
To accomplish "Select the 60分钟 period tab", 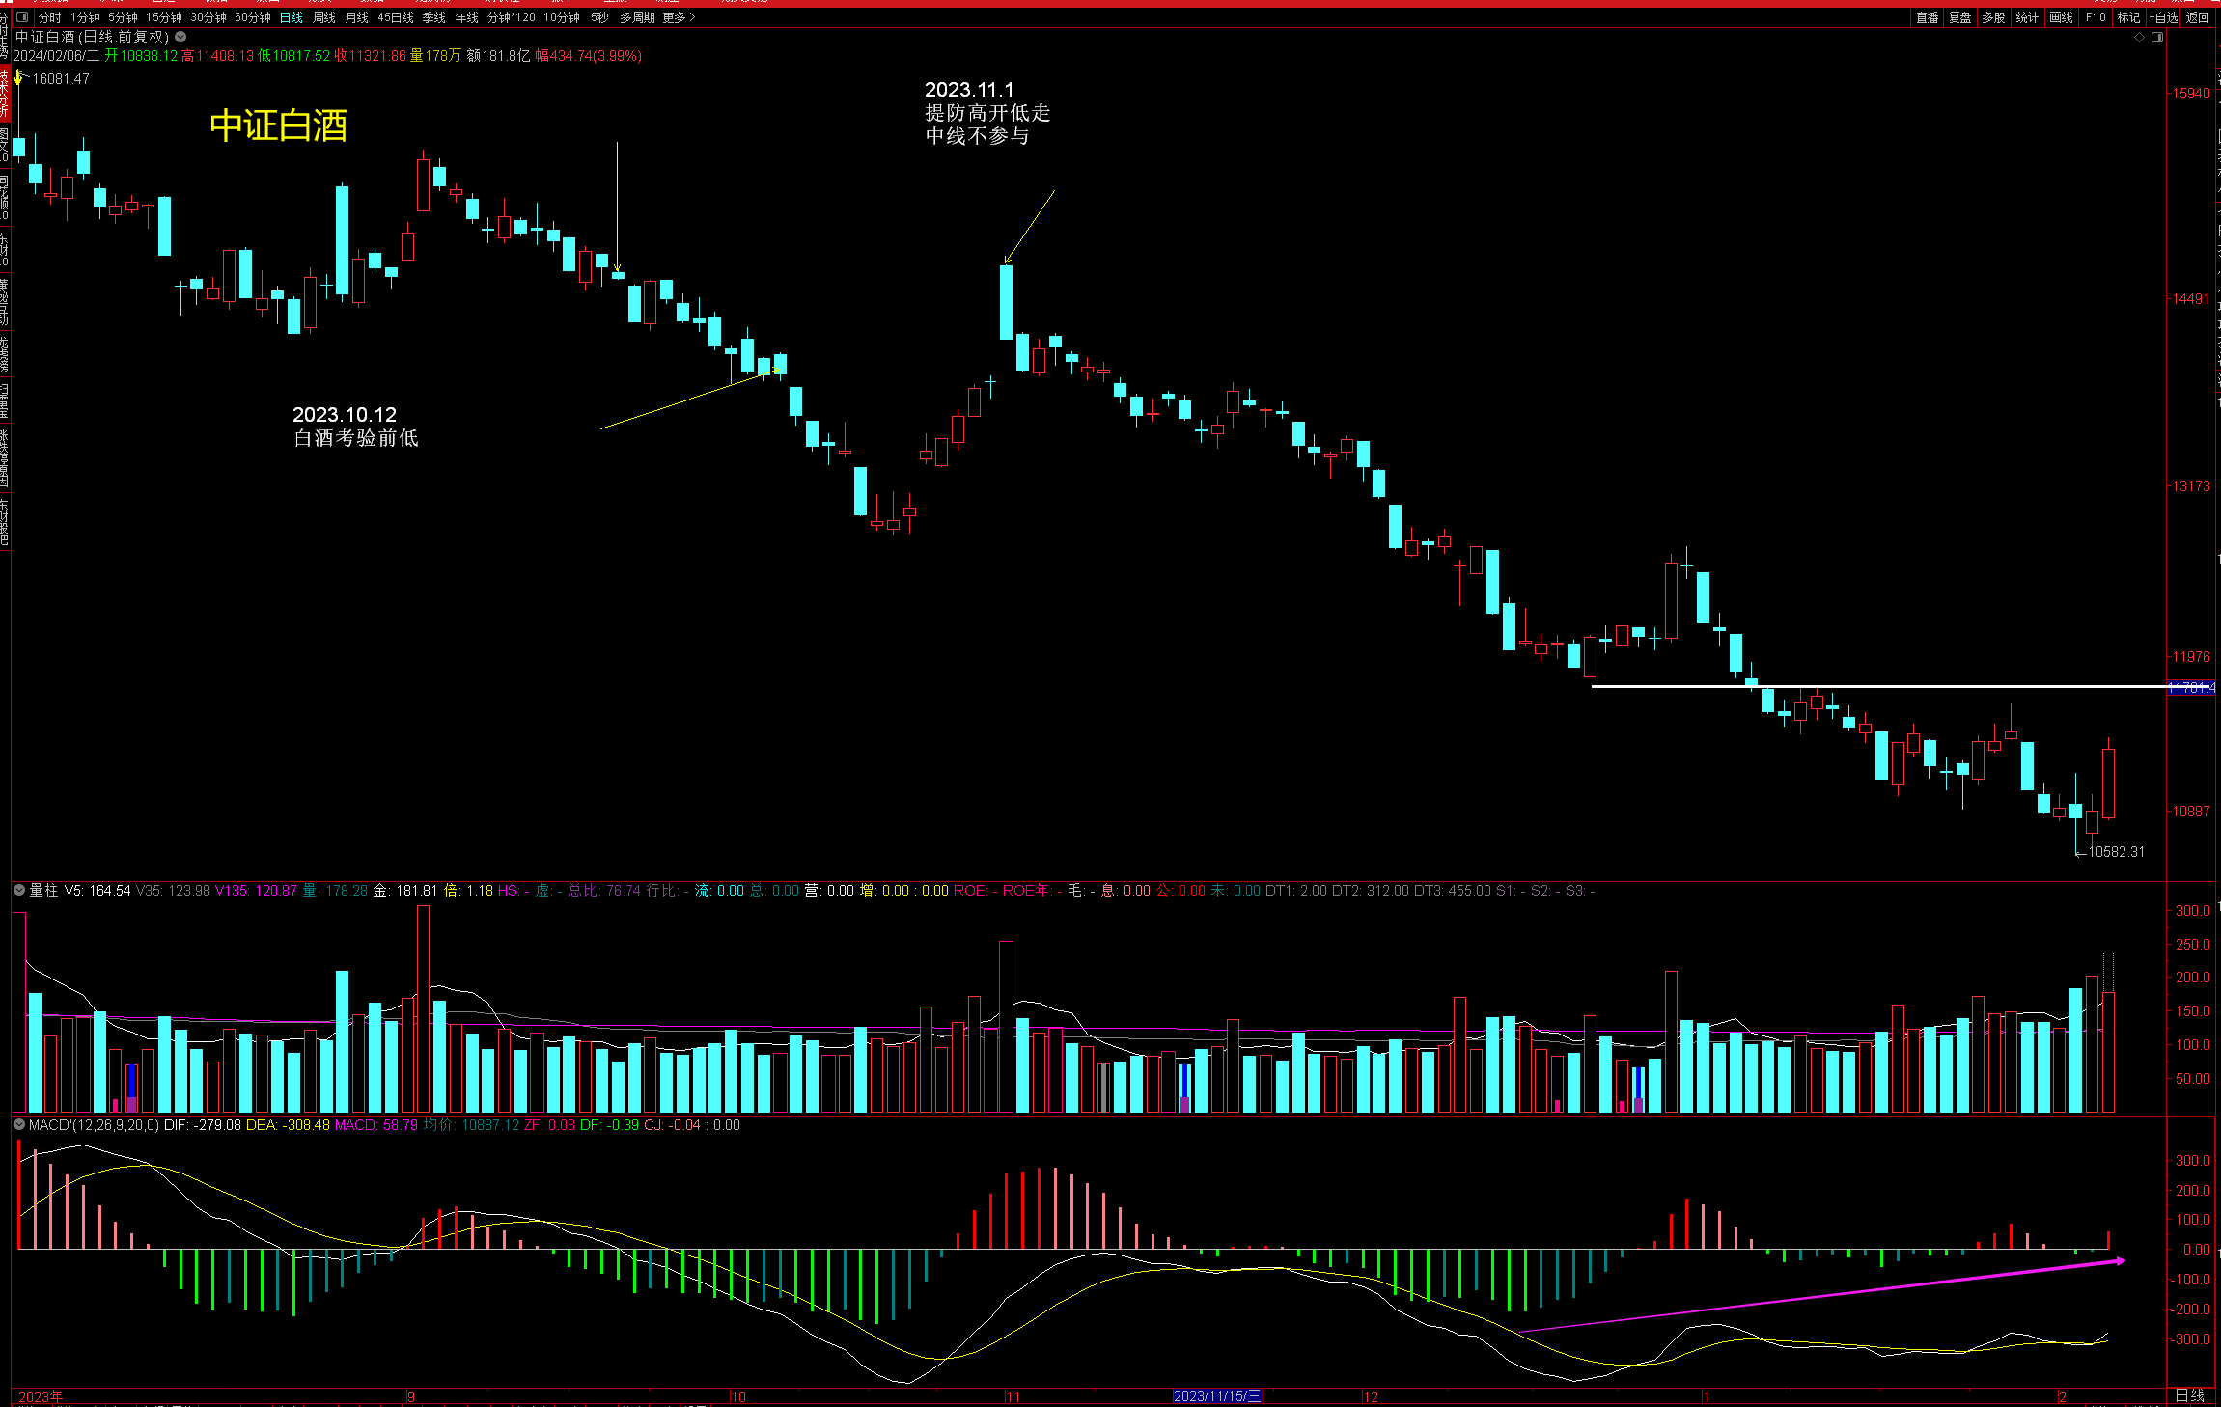I will coord(252,17).
